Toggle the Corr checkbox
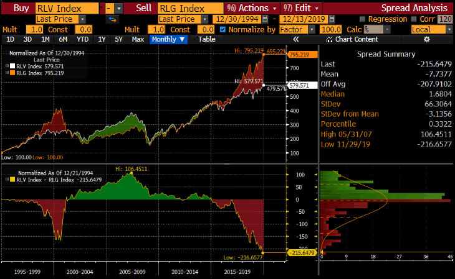Viewport: 455px width, 279px height. [x=415, y=19]
